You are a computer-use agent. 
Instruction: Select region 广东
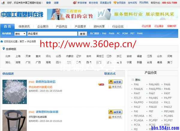click(x=28, y=62)
